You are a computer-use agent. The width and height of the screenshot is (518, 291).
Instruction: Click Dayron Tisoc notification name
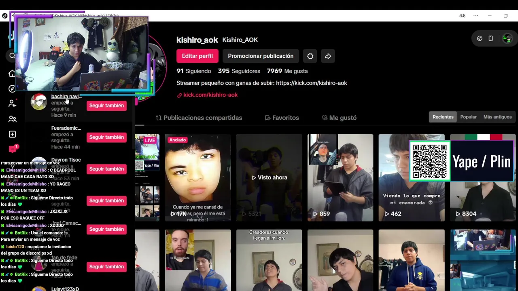click(x=66, y=160)
